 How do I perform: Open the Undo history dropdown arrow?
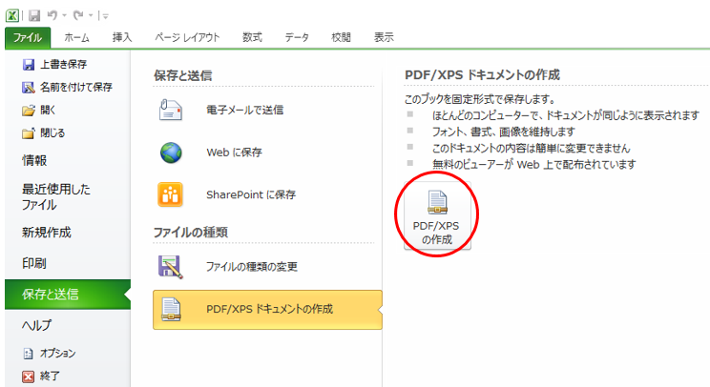[x=64, y=16]
